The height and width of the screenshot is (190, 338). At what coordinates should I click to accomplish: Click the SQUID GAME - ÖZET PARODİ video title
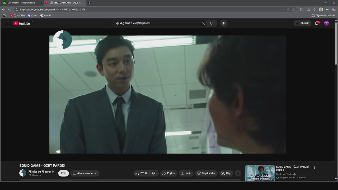click(42, 166)
